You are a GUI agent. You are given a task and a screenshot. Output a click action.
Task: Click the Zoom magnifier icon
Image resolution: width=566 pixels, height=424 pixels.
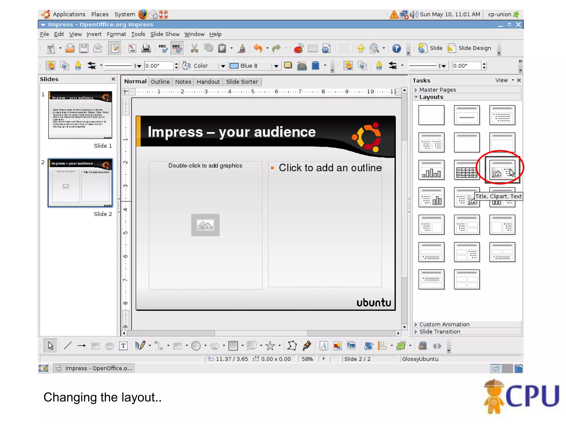374,49
